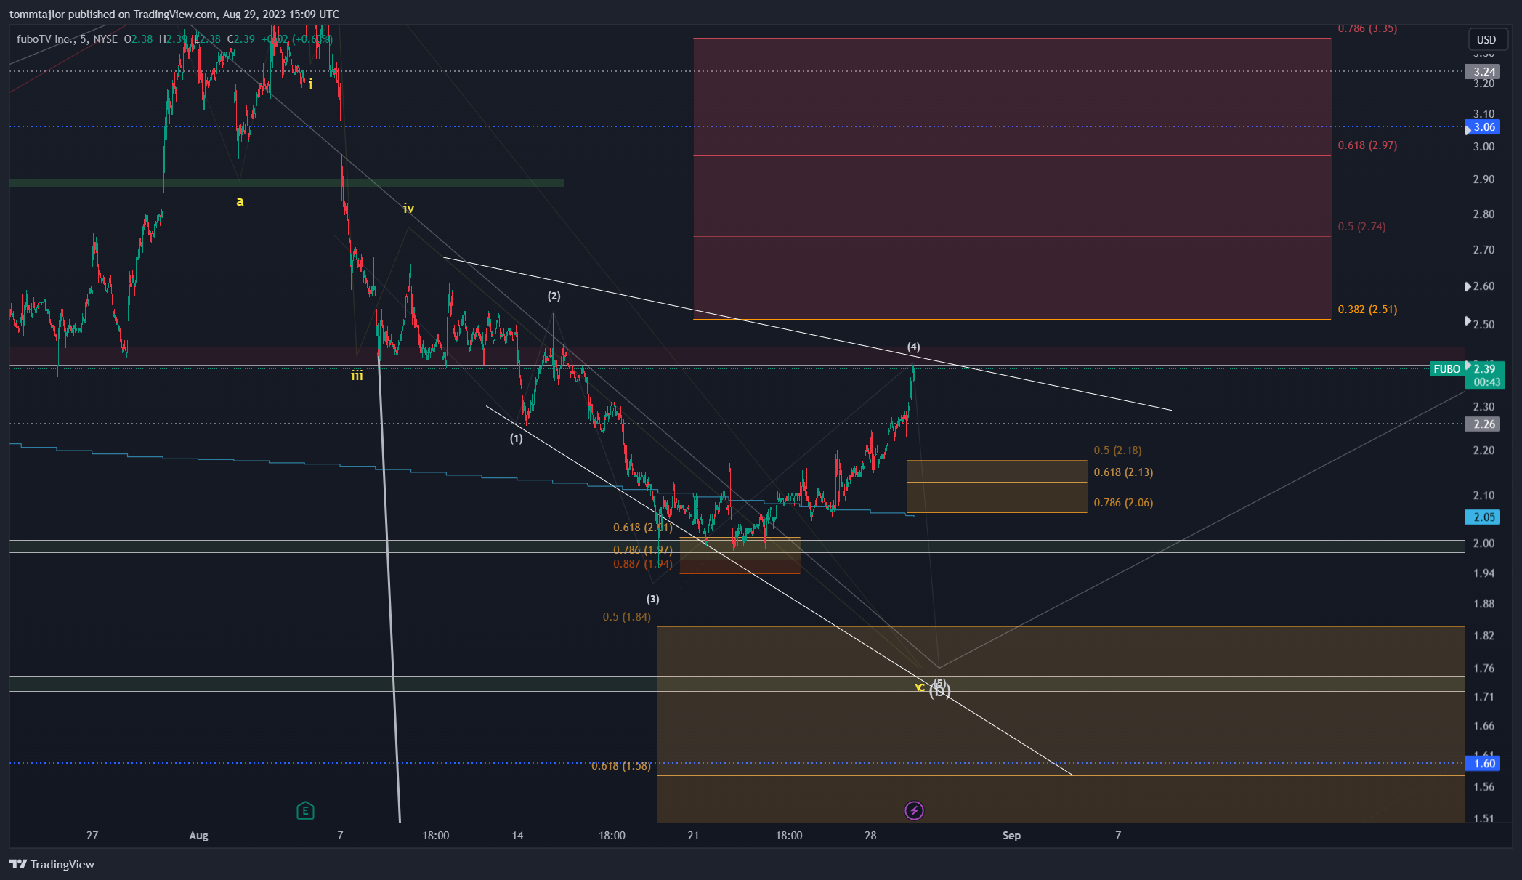Viewport: 1522px width, 880px height.
Task: Click the earnings E icon on timeline
Action: (x=305, y=810)
